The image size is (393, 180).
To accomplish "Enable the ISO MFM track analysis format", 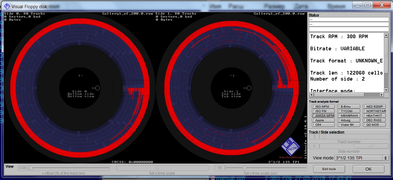I will pos(324,107).
